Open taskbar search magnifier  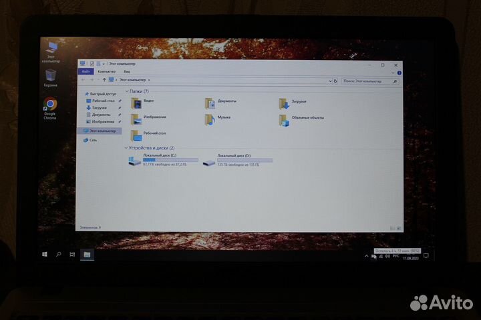click(x=59, y=254)
